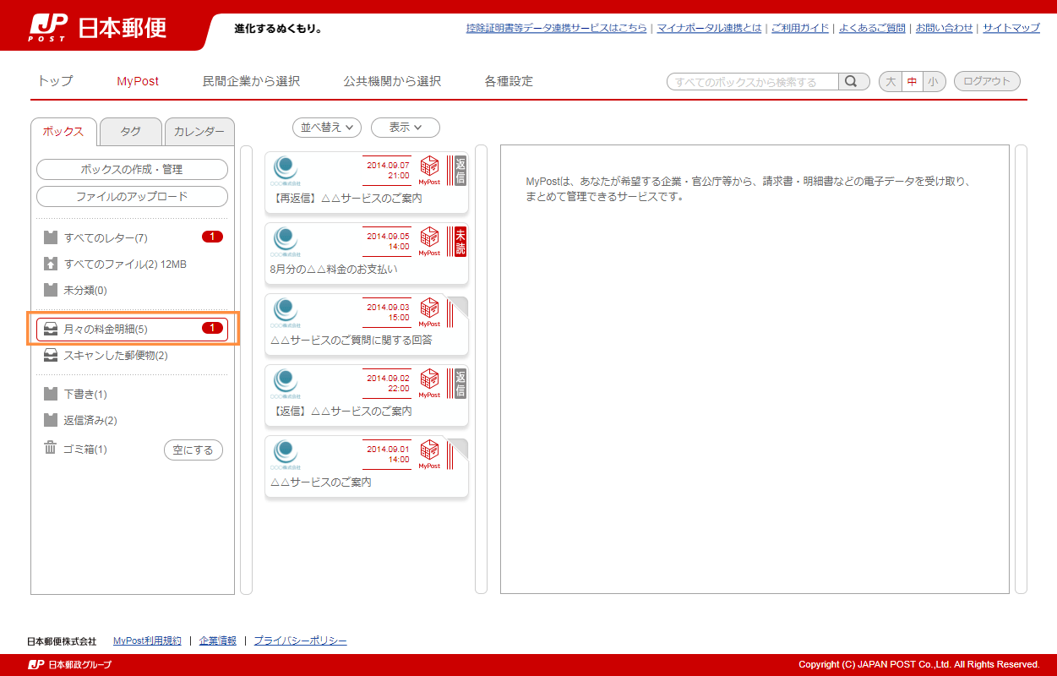The image size is (1057, 676).
Task: Open the 並べ替え sort dropdown
Action: point(327,128)
